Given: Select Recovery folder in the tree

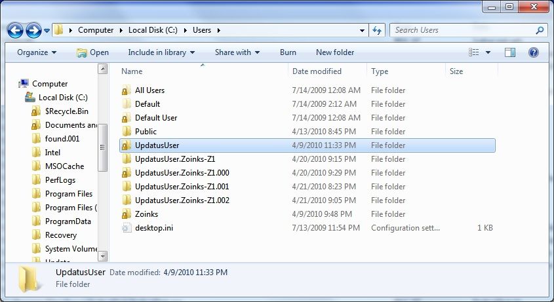Looking at the screenshot, I should (x=61, y=235).
